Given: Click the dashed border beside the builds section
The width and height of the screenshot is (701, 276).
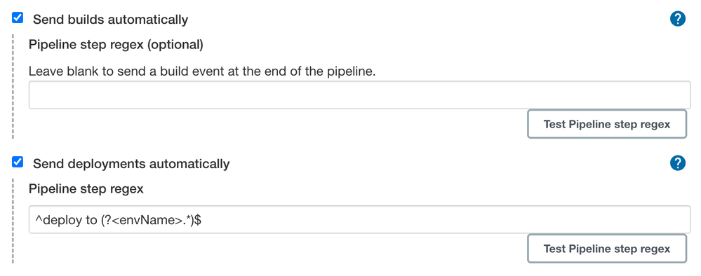Looking at the screenshot, I should [13, 87].
